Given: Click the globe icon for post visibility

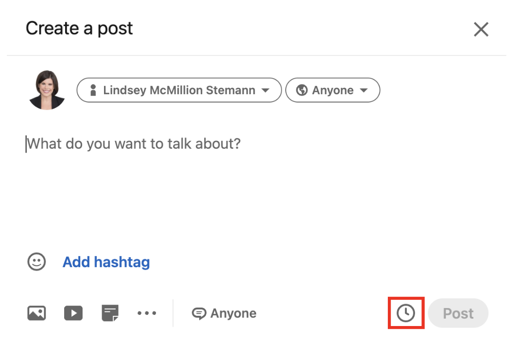Looking at the screenshot, I should pos(302,90).
